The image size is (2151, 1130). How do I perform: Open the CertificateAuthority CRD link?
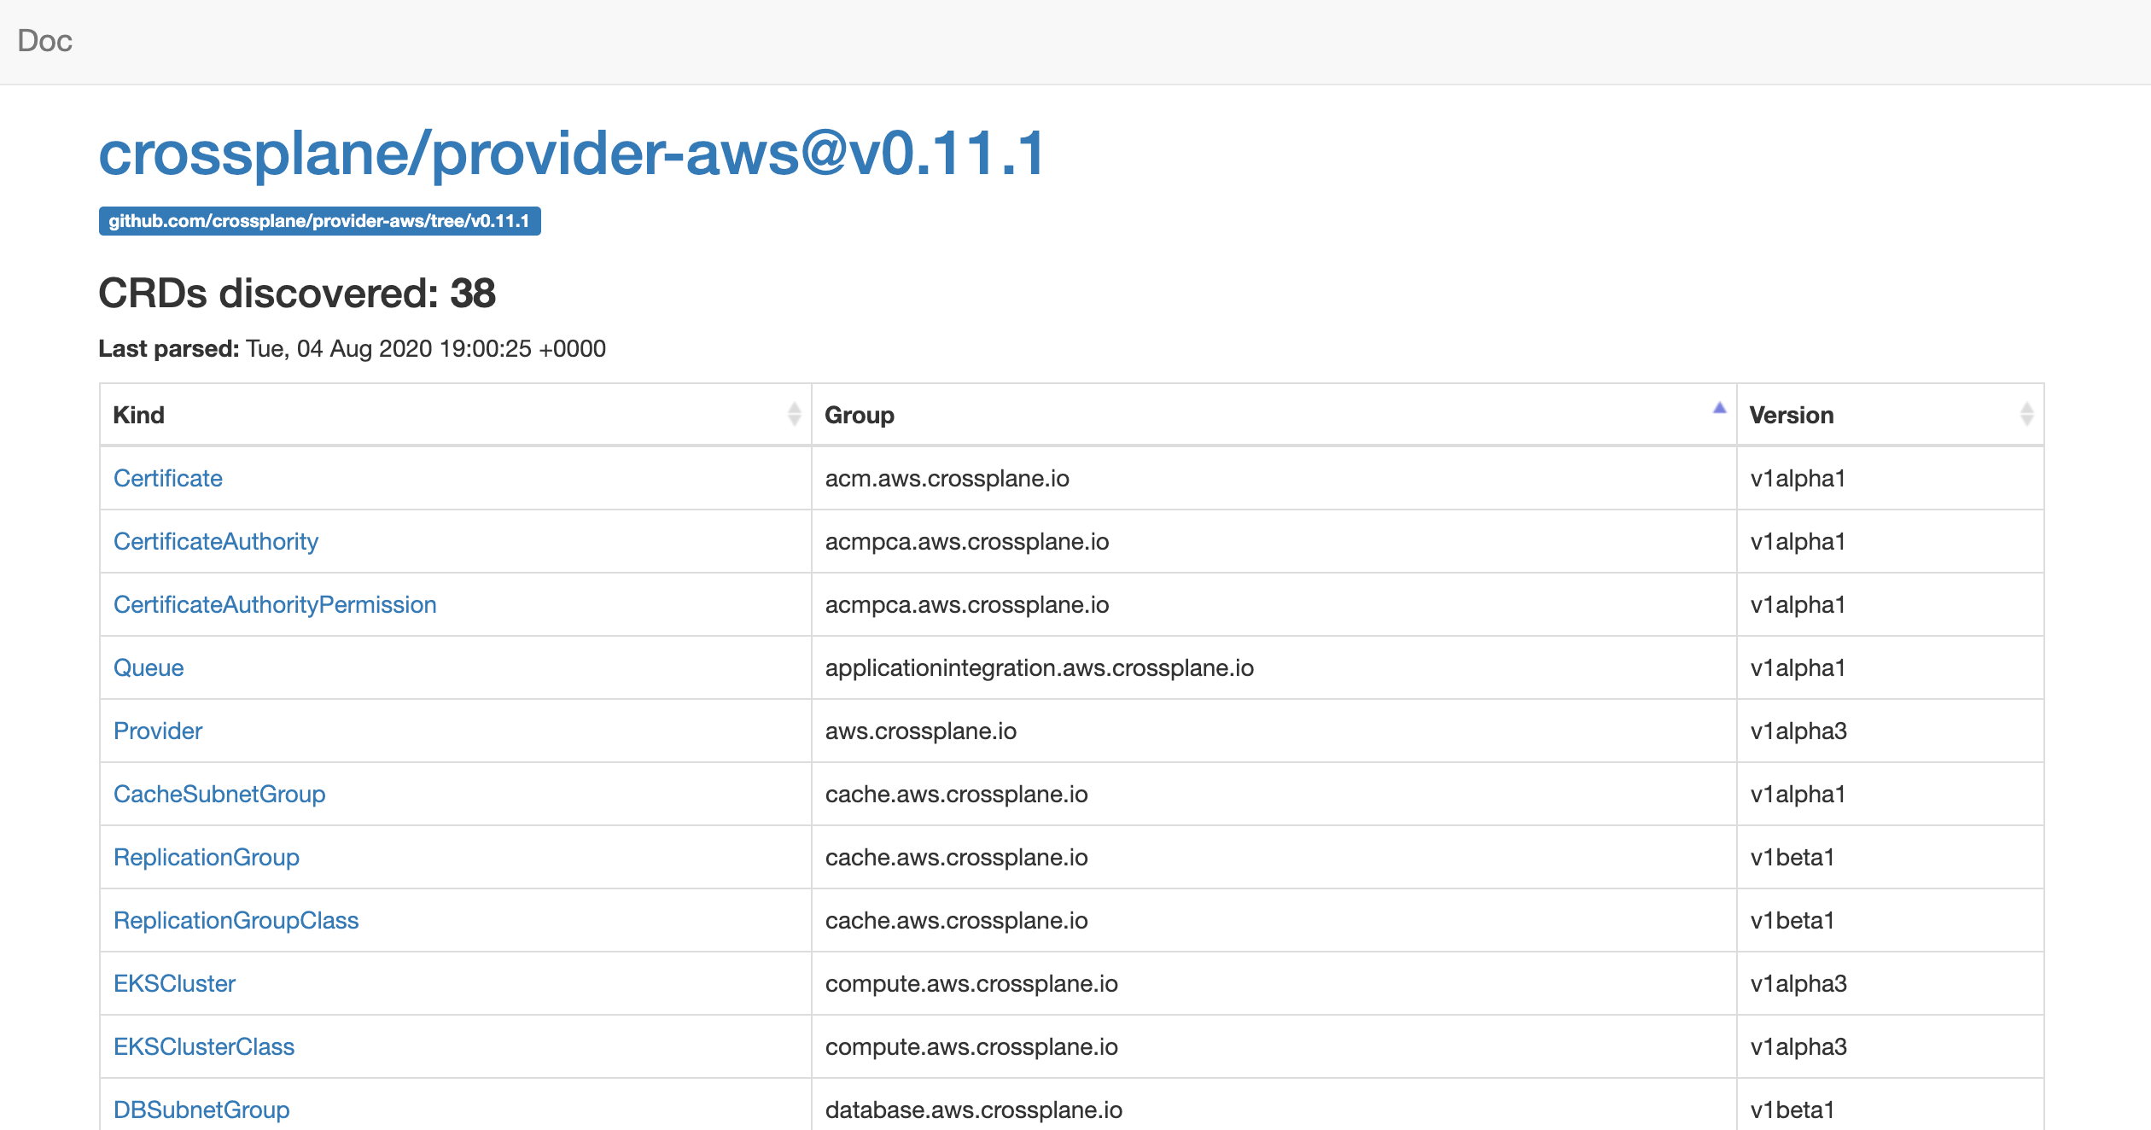coord(216,541)
